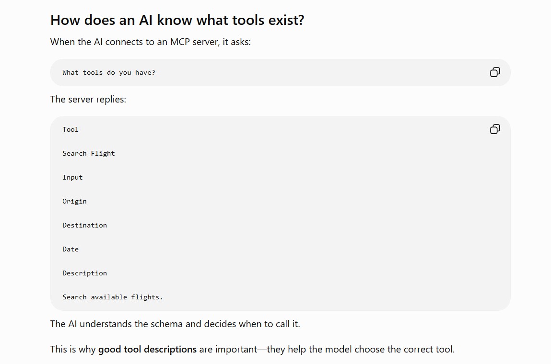Viewport: 551px width, 364px height.
Task: Click the "When the AI connects" sentence
Action: (151, 42)
